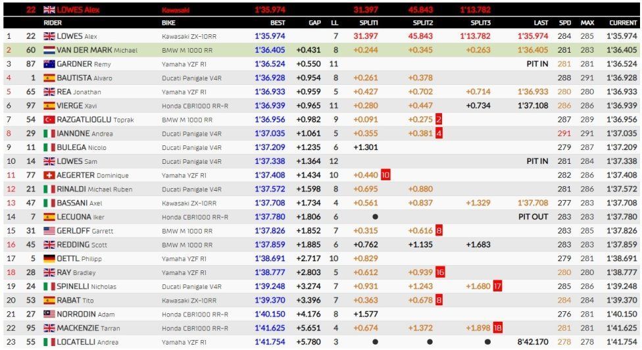Click the PIT OUT status in Lecuona's row
This screenshot has height=350, width=642.
533,217
